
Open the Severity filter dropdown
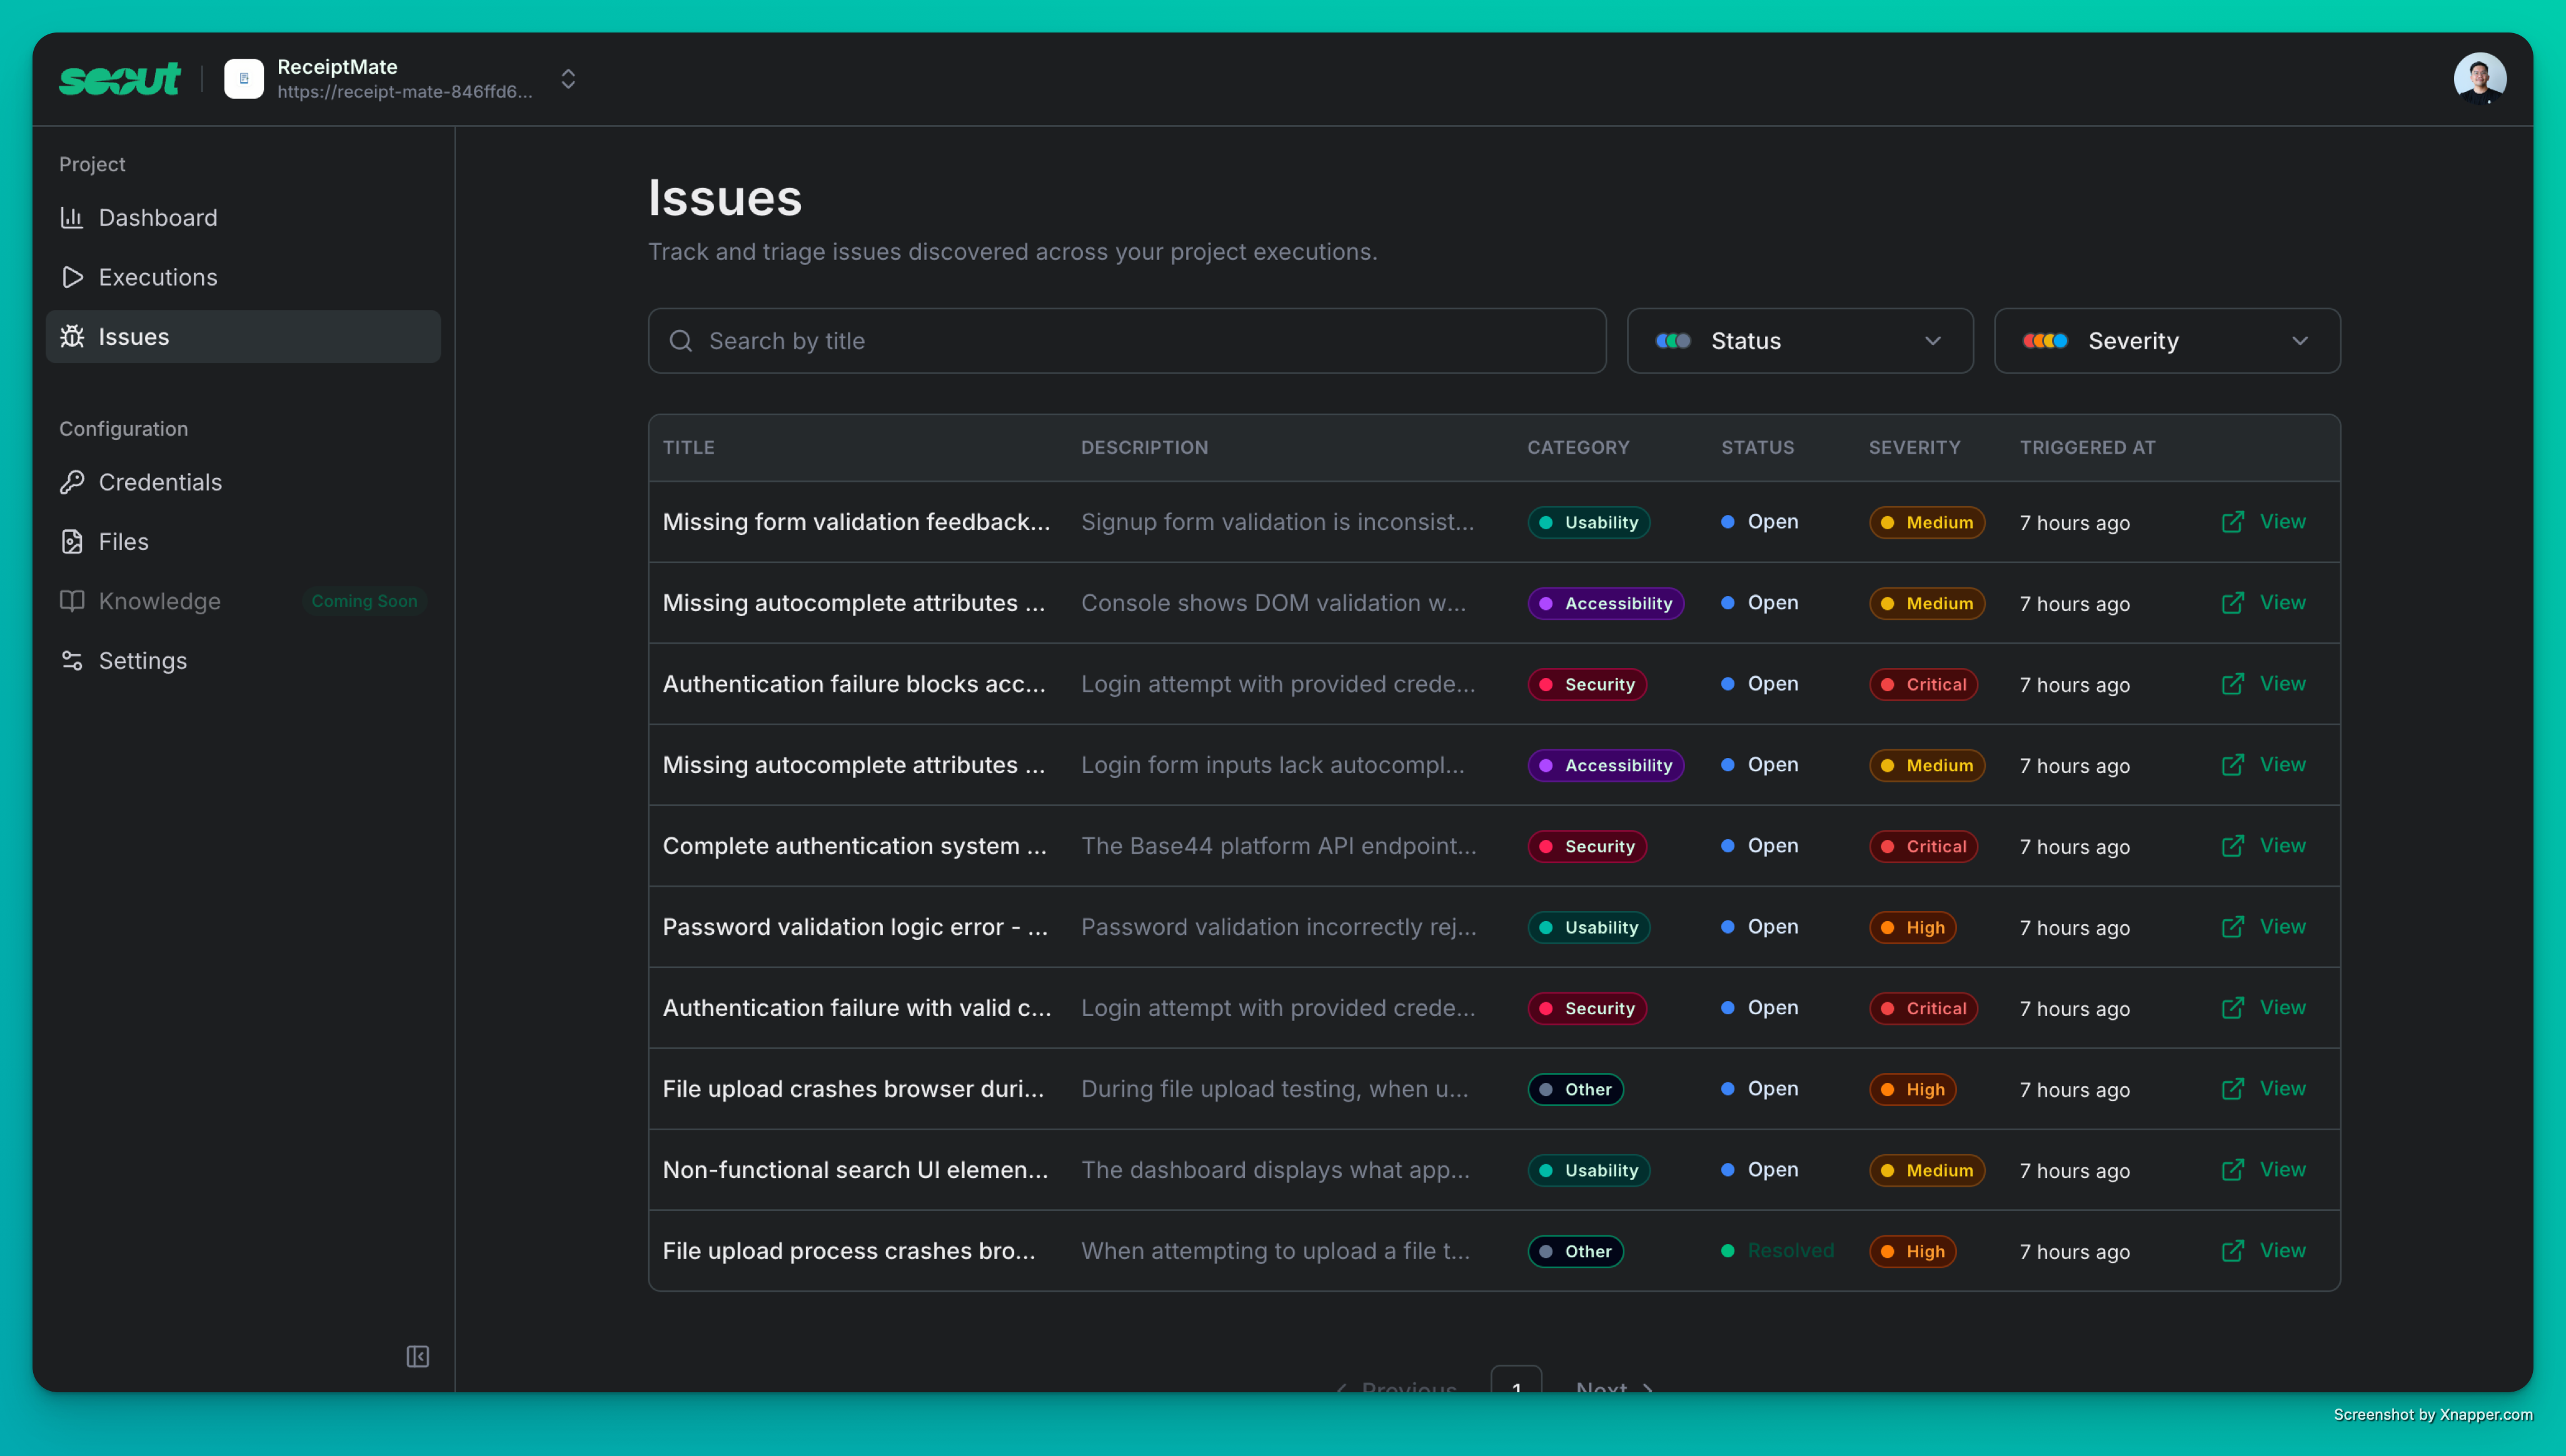(2167, 341)
